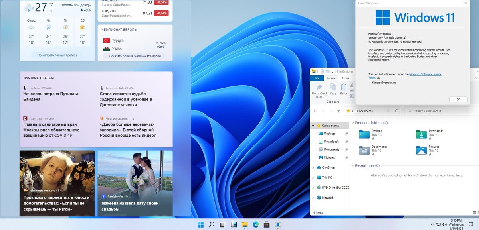Open Microsoft Store from the taskbar
479x230 pixels.
(x=267, y=224)
